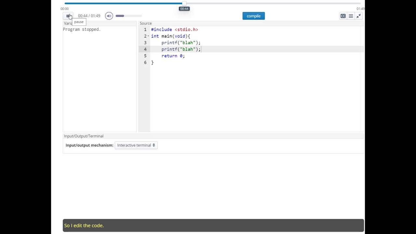Click the Program stopped. message
Screen dimensions: 416x234
point(82,29)
